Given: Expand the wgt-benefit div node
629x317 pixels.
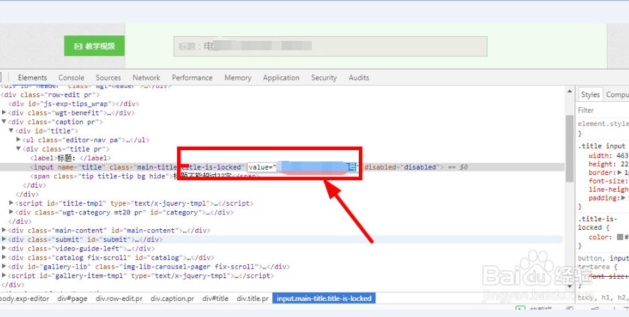Looking at the screenshot, I should coord(4,113).
